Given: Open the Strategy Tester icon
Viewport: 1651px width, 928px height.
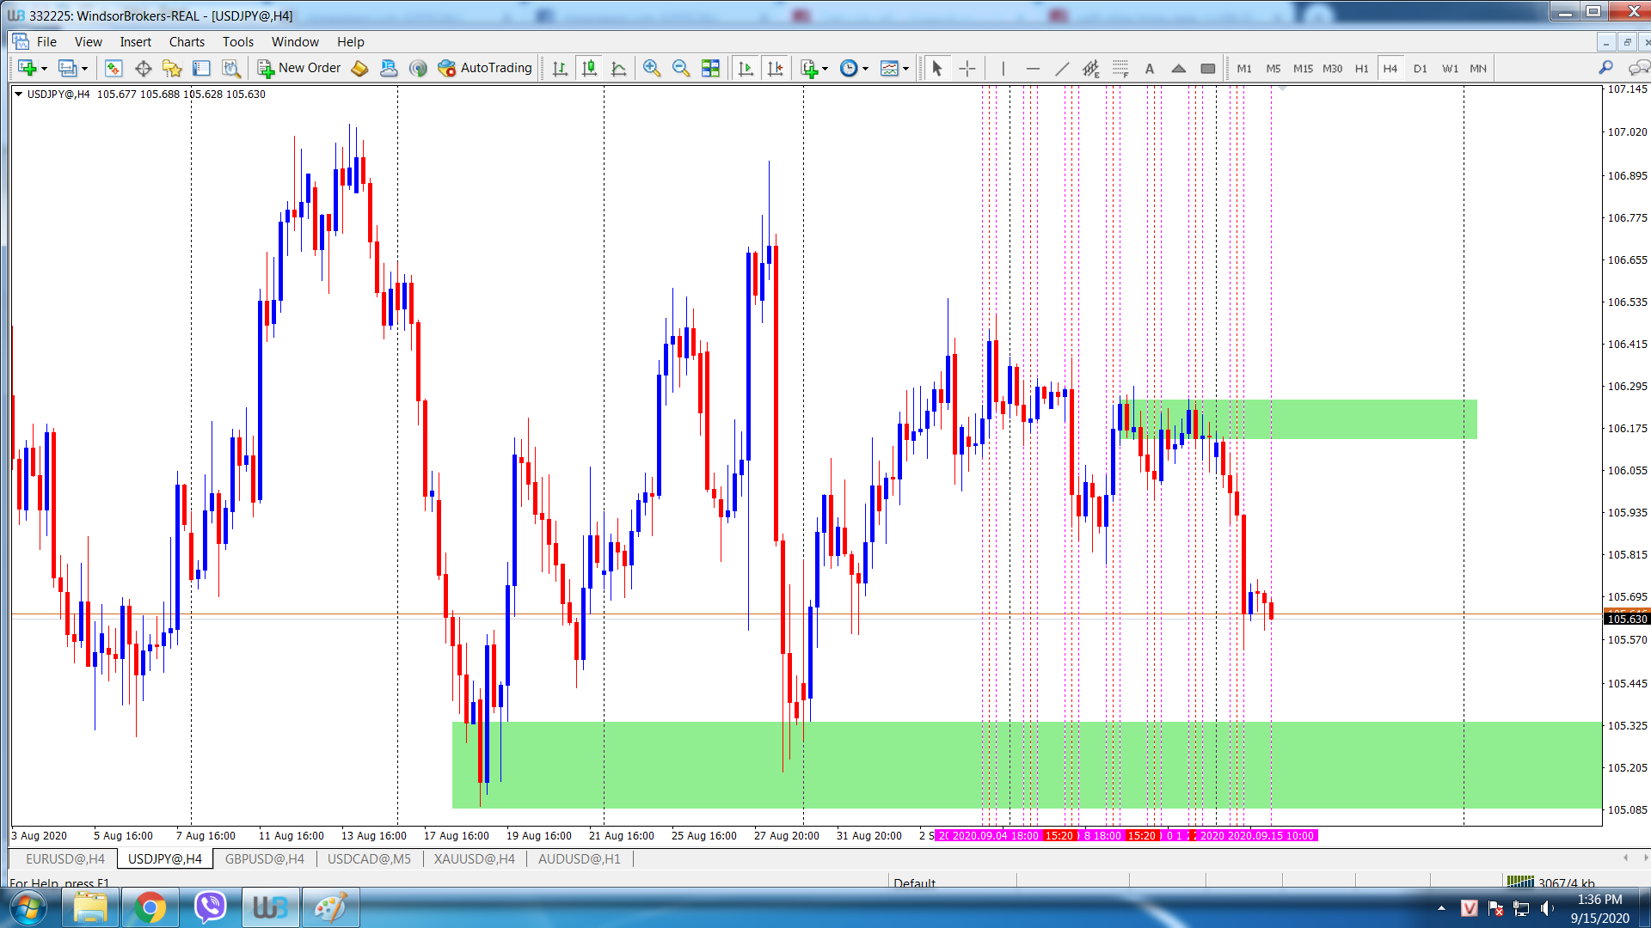Looking at the screenshot, I should click(x=230, y=68).
